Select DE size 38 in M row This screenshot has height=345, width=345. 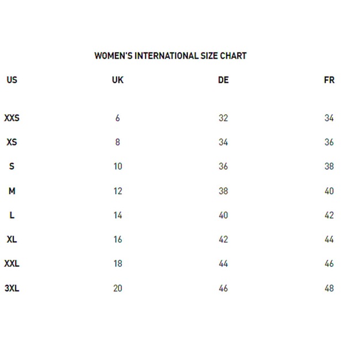223,191
